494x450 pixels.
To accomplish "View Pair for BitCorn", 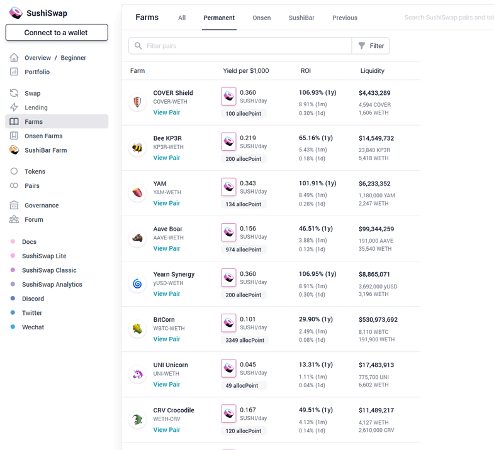I will (167, 339).
